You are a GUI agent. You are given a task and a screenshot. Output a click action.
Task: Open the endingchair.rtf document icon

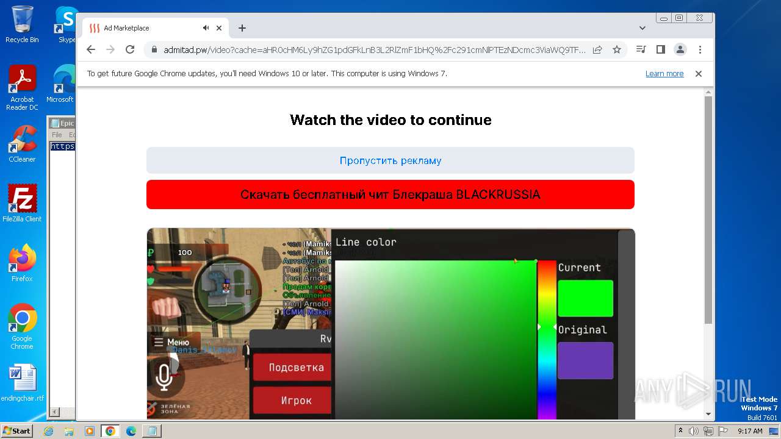(x=22, y=383)
